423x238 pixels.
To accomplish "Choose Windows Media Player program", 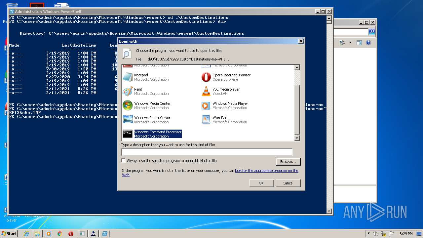I will 225,105.
